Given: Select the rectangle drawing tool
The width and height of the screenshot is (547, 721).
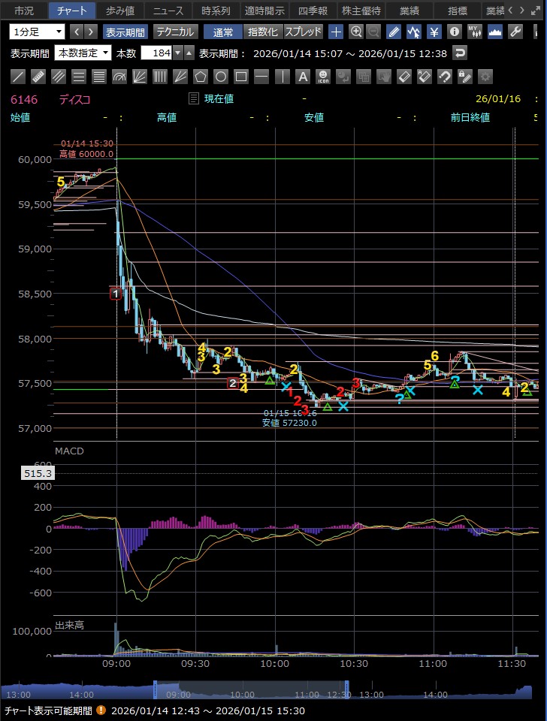Looking at the screenshot, I should click(240, 77).
